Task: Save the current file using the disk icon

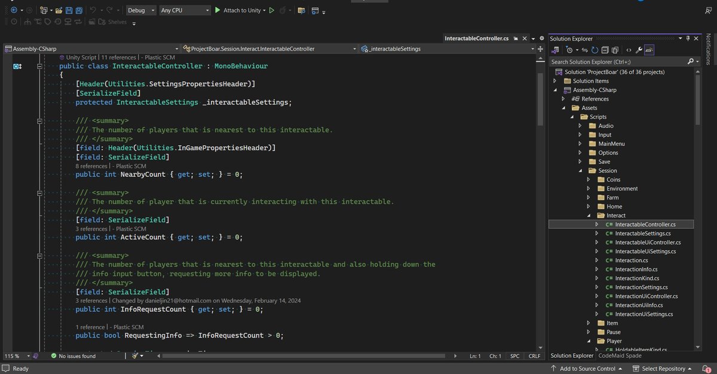Action: (x=69, y=10)
